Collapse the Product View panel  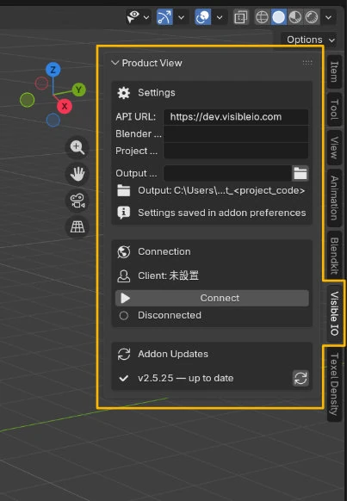(x=115, y=63)
